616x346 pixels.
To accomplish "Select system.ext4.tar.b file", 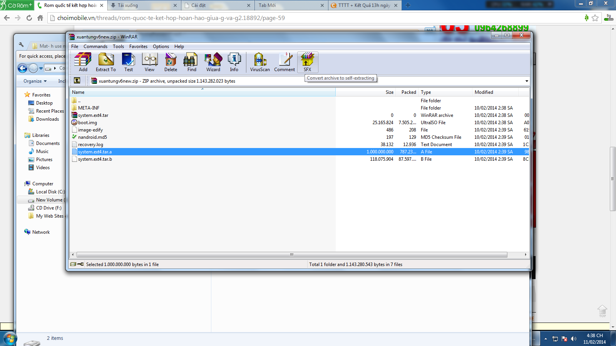I will [300, 159].
